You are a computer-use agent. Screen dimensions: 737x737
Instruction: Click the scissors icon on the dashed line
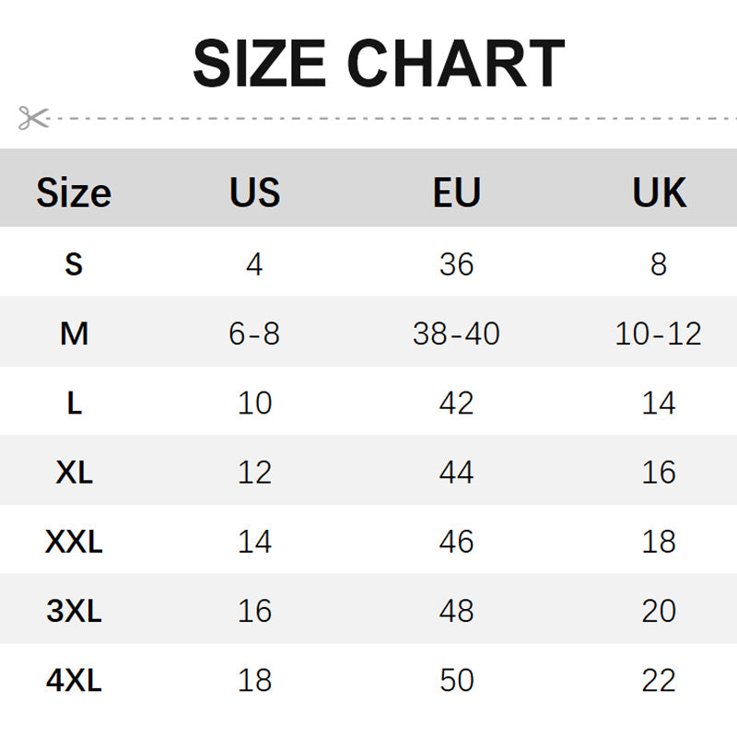tap(32, 118)
